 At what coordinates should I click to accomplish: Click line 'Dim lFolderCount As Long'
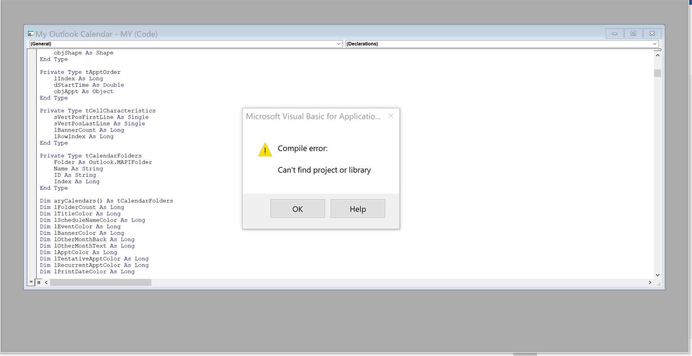(x=82, y=207)
